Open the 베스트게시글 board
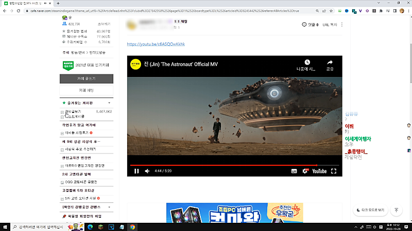The image size is (412, 231). pos(75,117)
